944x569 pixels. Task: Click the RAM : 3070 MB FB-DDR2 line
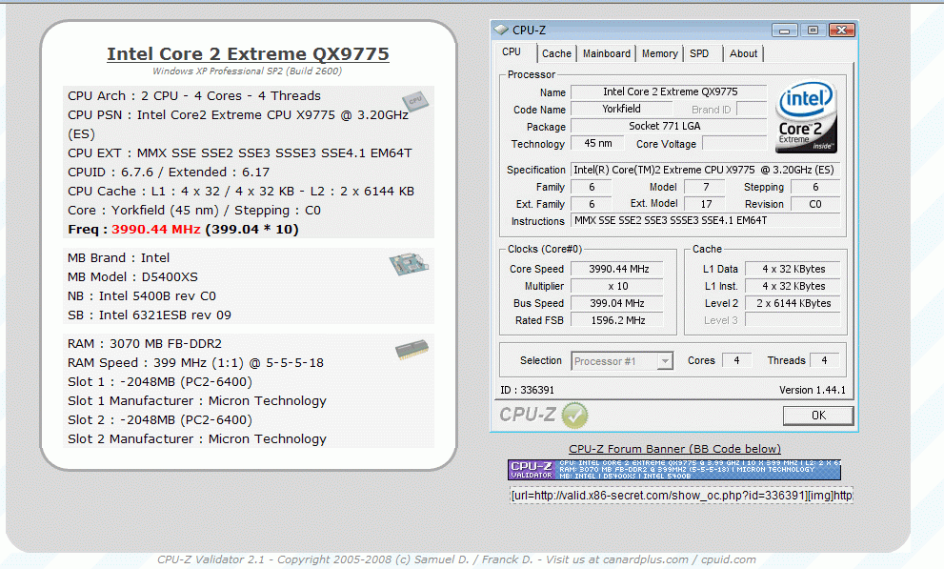(x=145, y=344)
